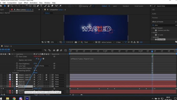The image size is (177, 100).
Task: Click Reset next to Transform
Action: 35,73
